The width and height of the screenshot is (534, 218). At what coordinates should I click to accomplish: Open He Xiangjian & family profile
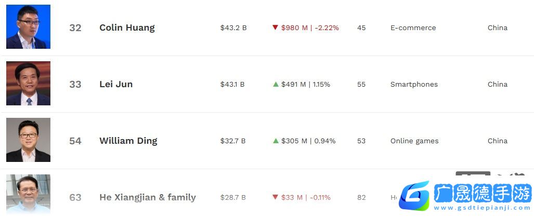point(148,197)
